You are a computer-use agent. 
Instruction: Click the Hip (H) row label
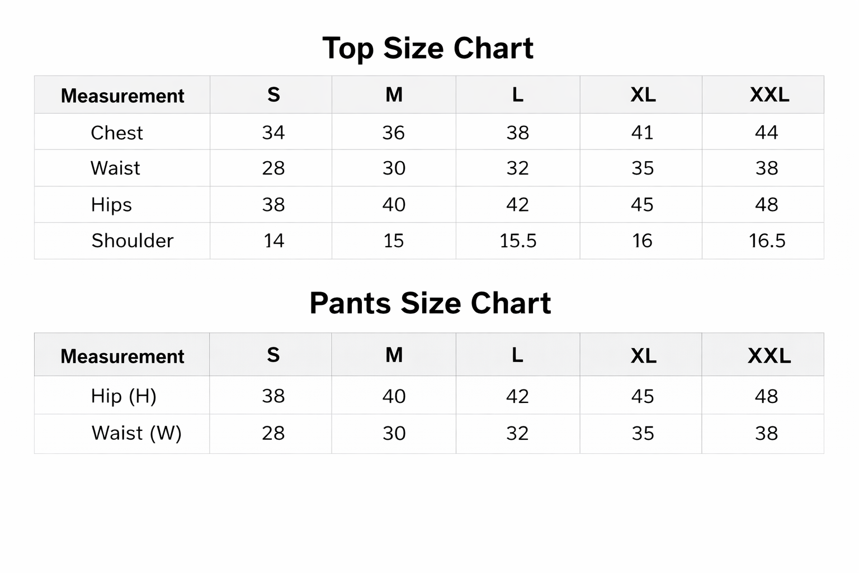click(124, 396)
